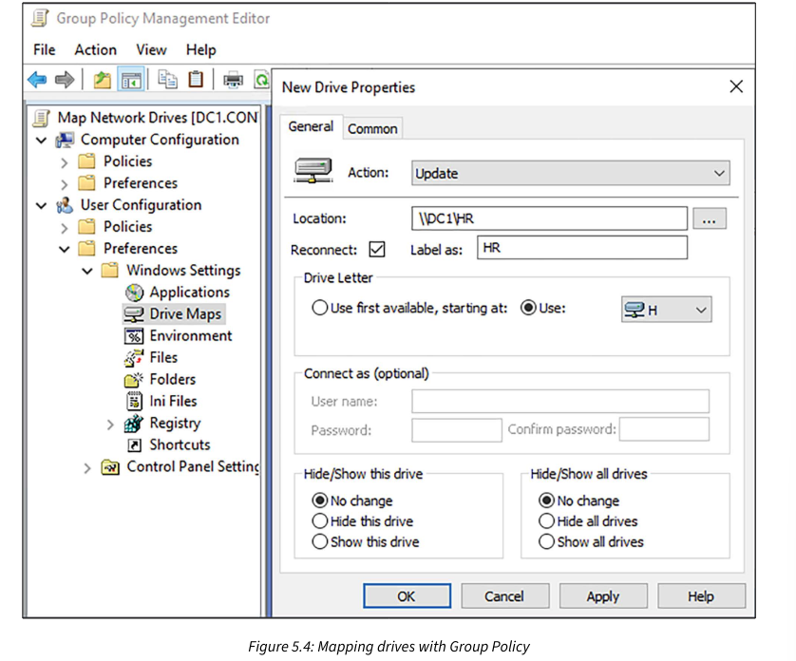
Task: Open the Action menu
Action: [95, 49]
